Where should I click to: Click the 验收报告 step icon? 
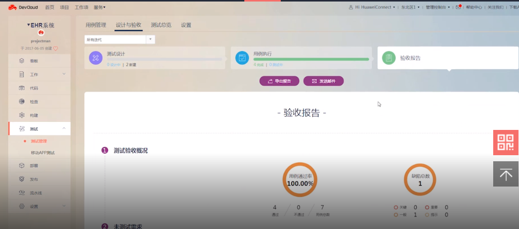coord(388,58)
